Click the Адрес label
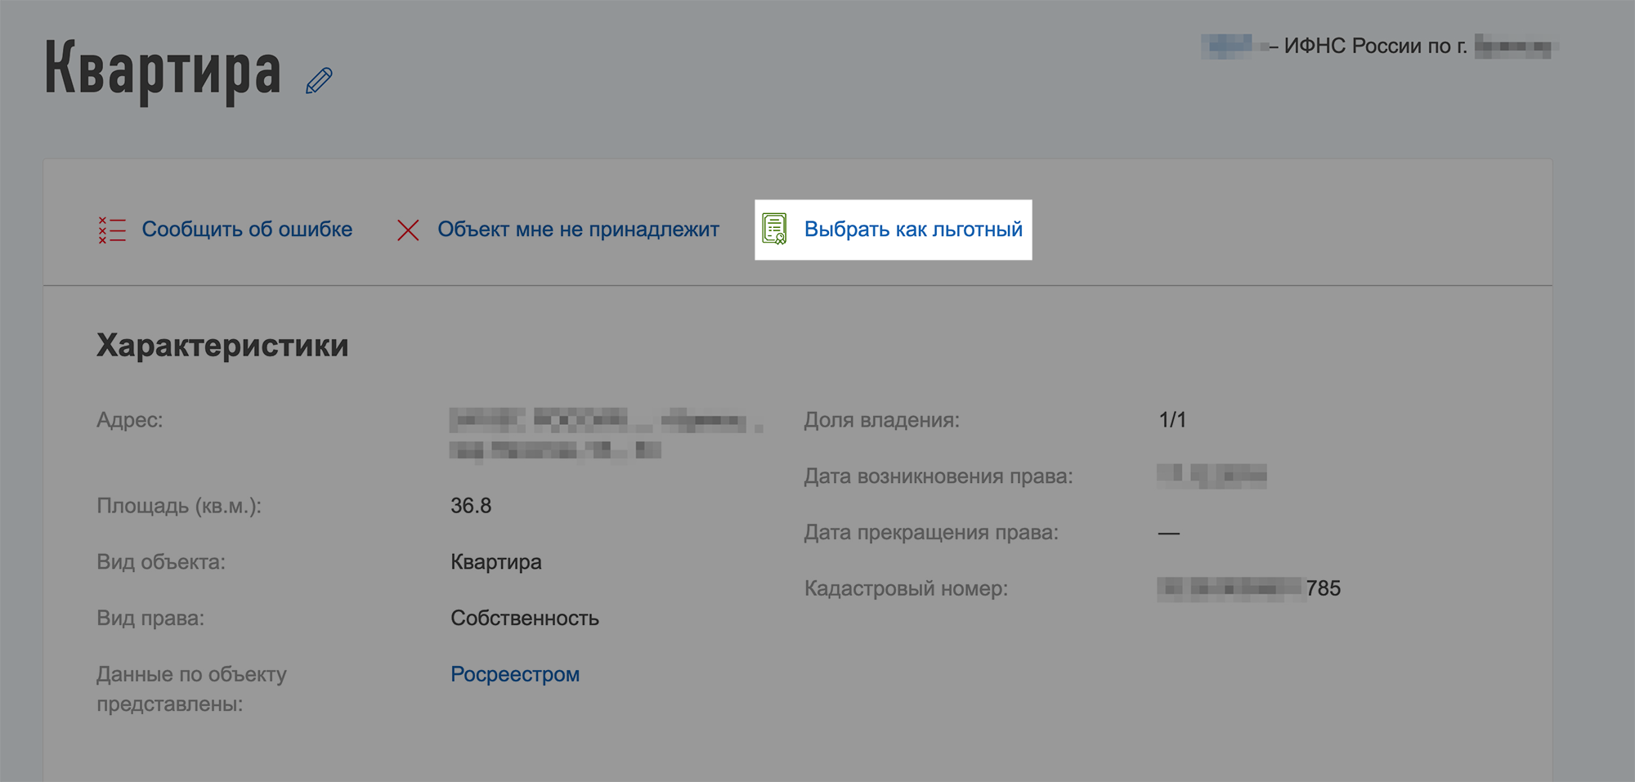The height and width of the screenshot is (782, 1635). (130, 420)
